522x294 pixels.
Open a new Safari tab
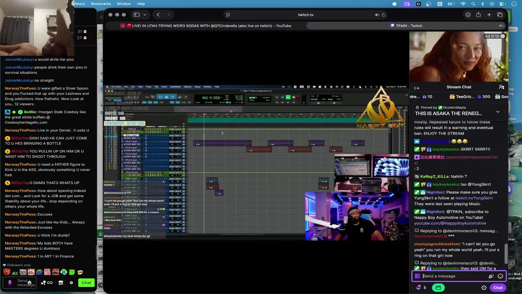pyautogui.click(x=489, y=15)
